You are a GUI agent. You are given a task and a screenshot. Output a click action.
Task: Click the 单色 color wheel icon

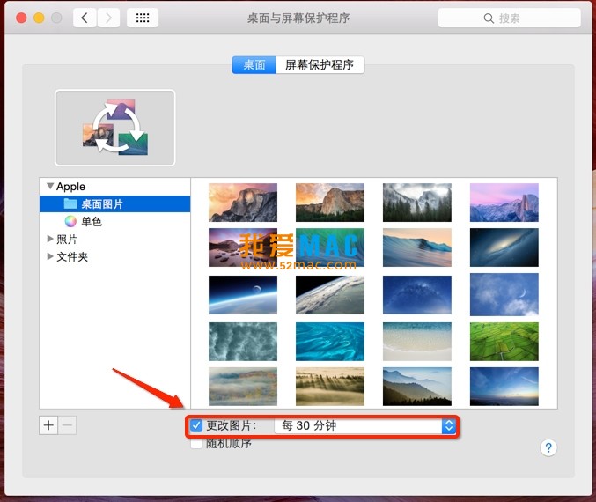pos(70,221)
